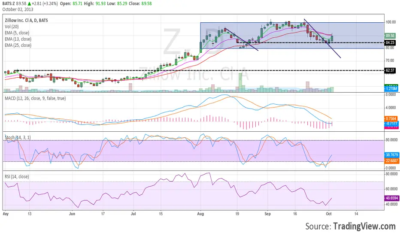Image resolution: width=400 pixels, height=236 pixels.
Task: Select the Vol (20) indicator label
Action: pos(12,27)
